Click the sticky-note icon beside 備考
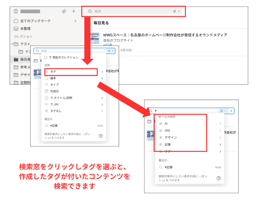261x204 pixels. point(47,78)
